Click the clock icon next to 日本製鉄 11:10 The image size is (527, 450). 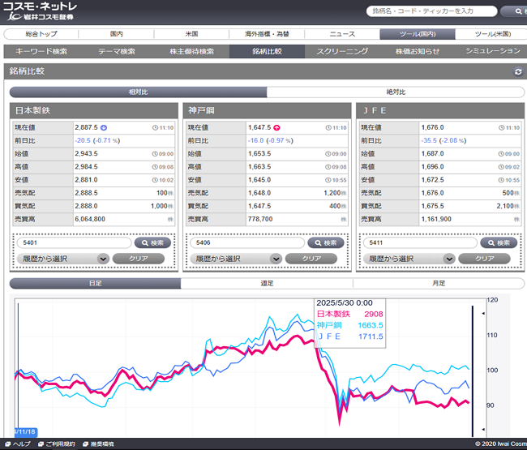click(155, 128)
